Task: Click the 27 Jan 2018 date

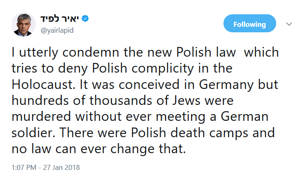Action: 61,167
